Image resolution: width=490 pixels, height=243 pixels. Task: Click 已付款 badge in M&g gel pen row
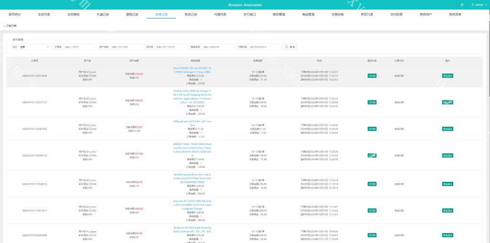tap(372, 129)
